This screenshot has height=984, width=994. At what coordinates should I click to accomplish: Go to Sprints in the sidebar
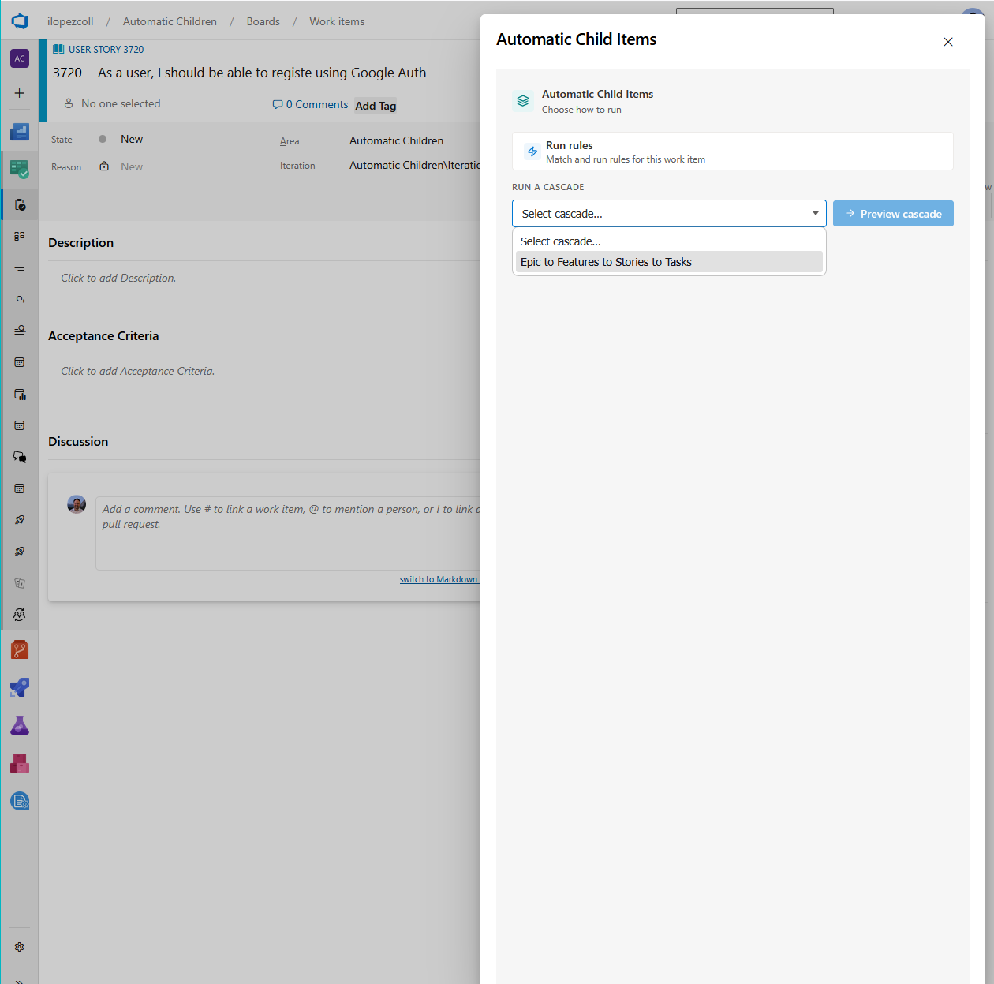coord(20,299)
